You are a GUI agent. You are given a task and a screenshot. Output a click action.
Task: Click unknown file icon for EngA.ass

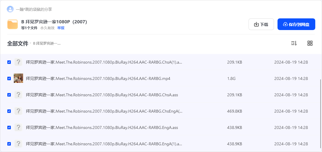click(18, 127)
